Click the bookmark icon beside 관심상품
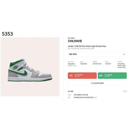This screenshot has width=130, height=130. tap(92, 83)
